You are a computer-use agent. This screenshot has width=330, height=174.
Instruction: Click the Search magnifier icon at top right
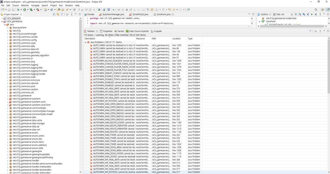[x=316, y=10]
